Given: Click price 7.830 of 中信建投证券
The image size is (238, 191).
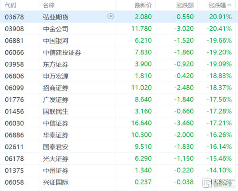Looking at the screenshot, I should click(143, 52).
